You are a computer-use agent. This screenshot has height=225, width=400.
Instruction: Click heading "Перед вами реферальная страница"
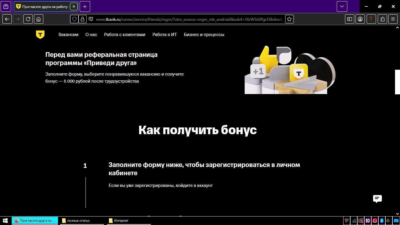102,59
